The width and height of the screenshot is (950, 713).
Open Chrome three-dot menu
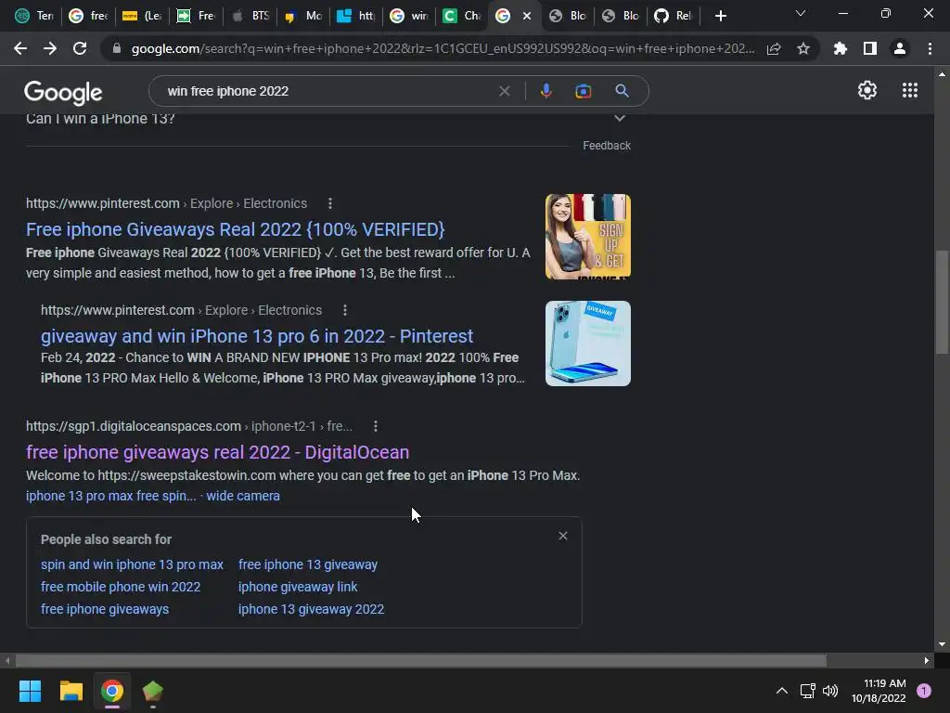pos(930,48)
